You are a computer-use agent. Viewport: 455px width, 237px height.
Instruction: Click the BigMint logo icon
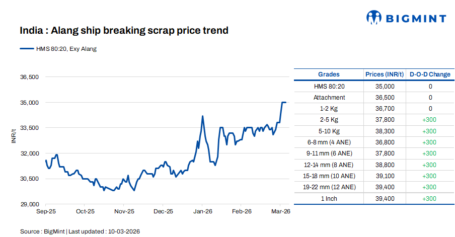(374, 18)
